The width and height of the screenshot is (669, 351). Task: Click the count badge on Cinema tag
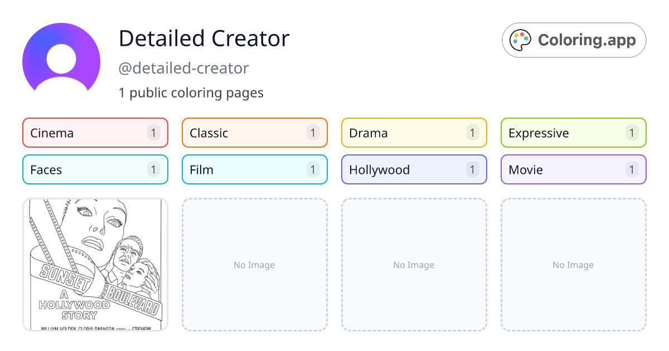click(154, 133)
